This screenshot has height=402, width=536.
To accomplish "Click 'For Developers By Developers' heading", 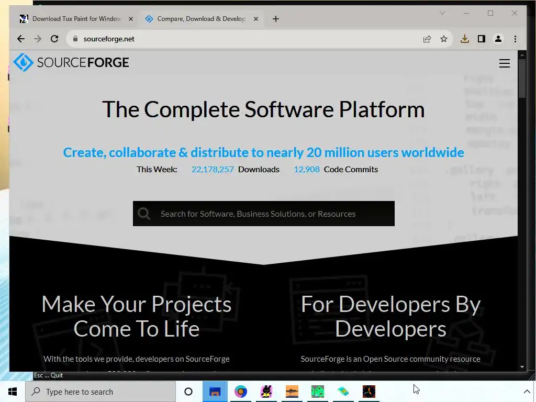I will [x=390, y=316].
